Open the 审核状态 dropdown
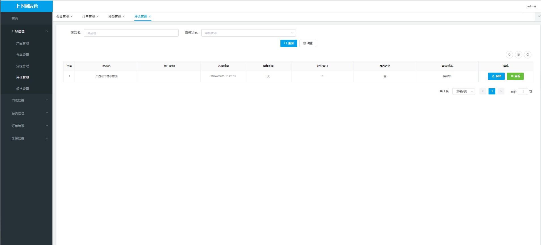 pos(249,33)
